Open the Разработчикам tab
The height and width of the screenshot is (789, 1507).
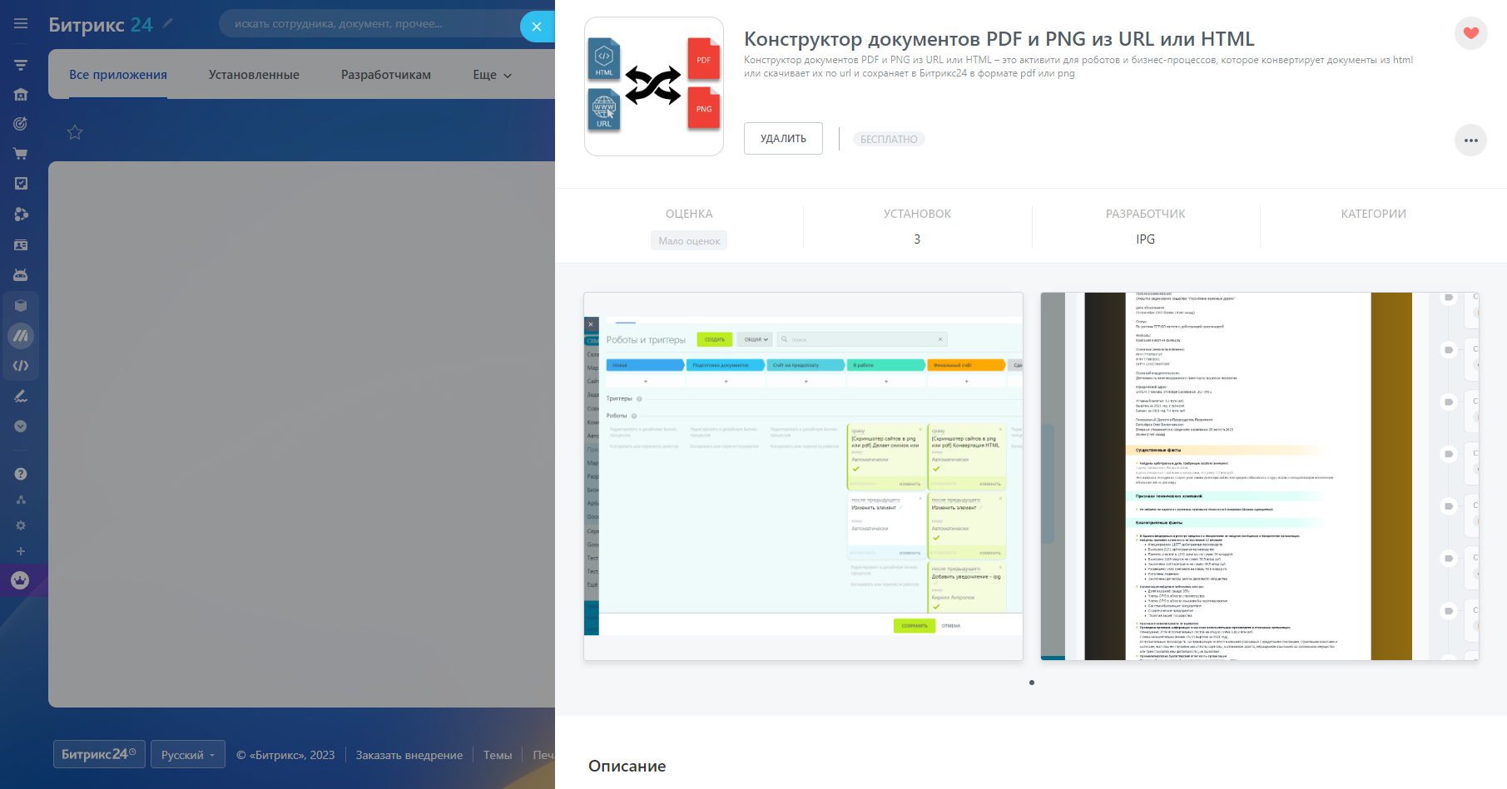pyautogui.click(x=386, y=75)
